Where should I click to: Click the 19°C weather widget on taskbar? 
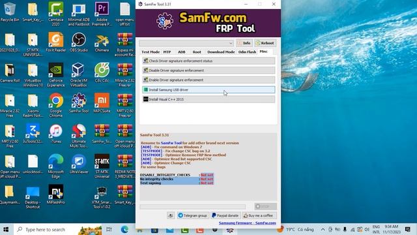click(x=295, y=229)
